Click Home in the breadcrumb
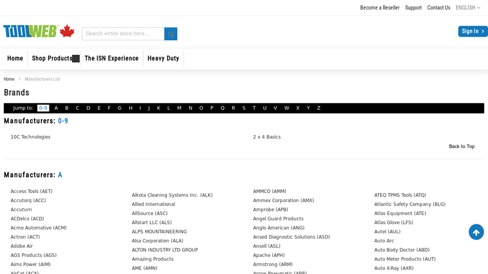Screen dimensions: 488x274 pos(9,79)
